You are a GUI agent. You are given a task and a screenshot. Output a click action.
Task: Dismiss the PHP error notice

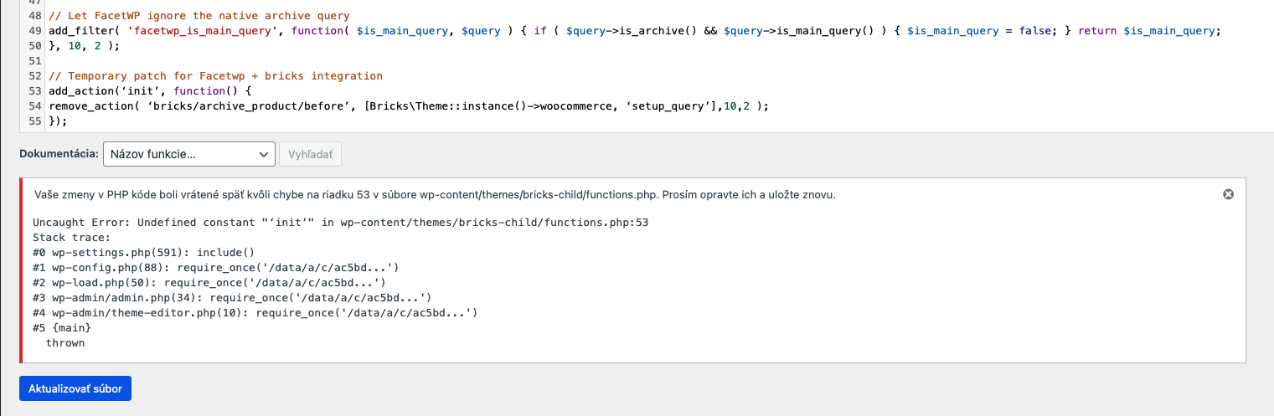click(1229, 194)
